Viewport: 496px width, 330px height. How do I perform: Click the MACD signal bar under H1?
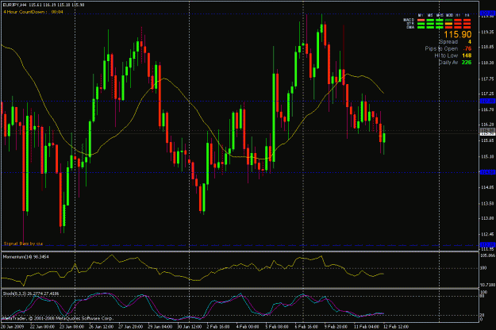tap(458, 20)
